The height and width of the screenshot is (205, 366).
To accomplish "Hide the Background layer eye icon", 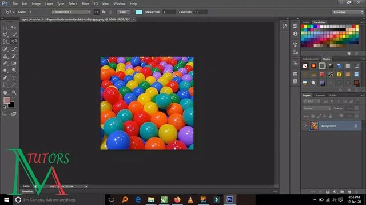I will pos(305,126).
